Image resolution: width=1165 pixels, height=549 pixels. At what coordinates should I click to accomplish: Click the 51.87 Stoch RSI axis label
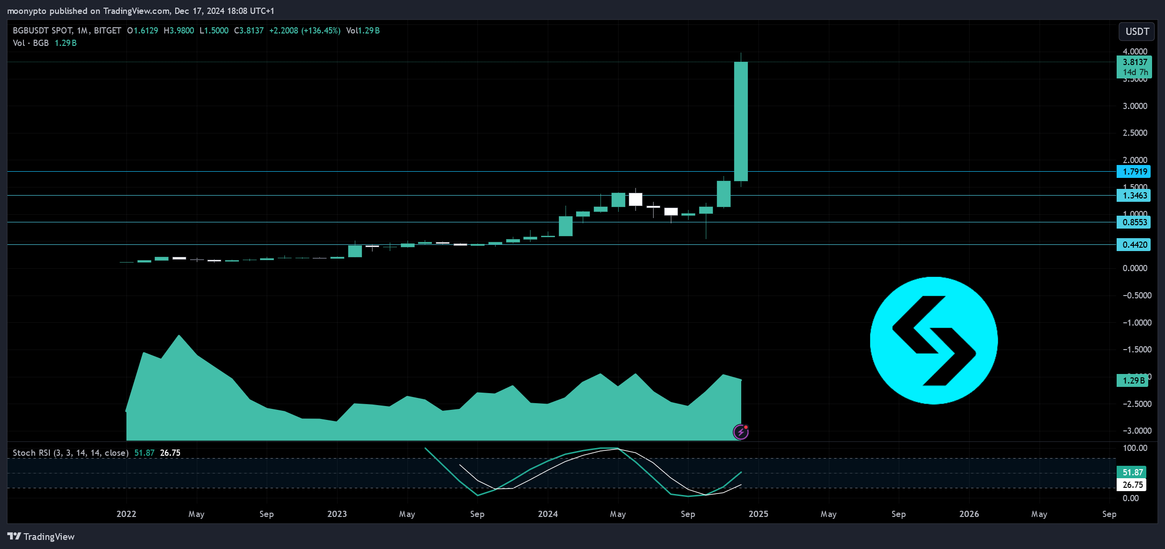[x=1132, y=472]
